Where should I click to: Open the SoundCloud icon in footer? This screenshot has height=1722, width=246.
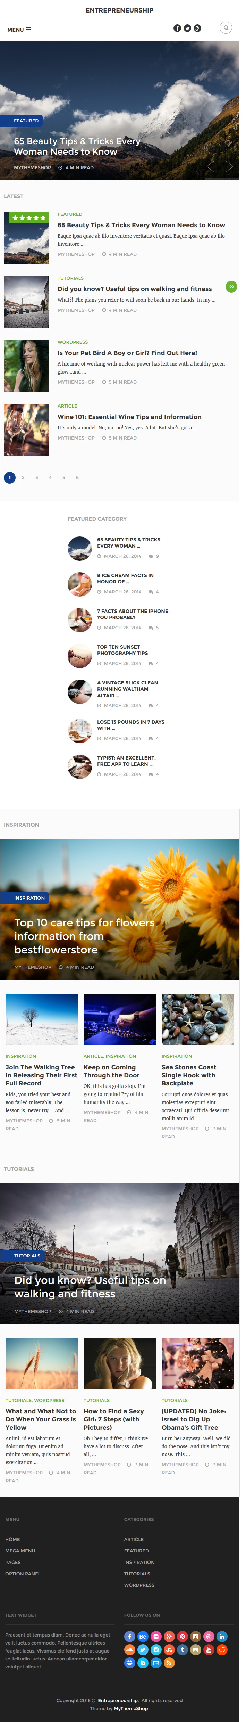coord(130,1649)
